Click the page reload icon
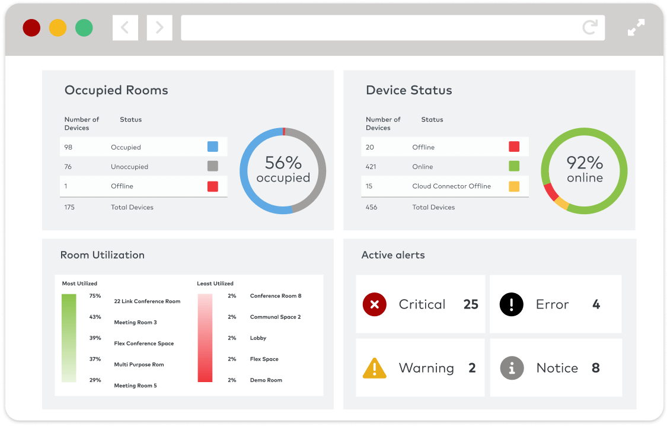 click(589, 27)
